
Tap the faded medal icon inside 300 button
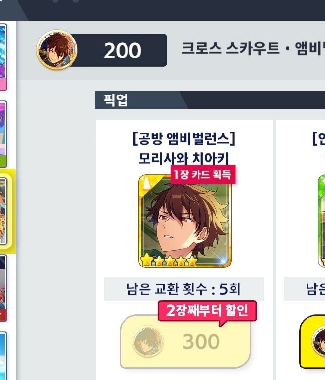(148, 341)
